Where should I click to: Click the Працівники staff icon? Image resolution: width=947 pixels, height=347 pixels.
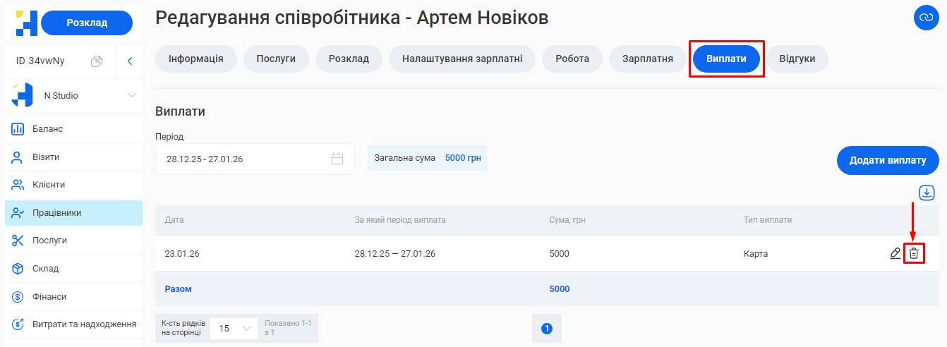[18, 213]
